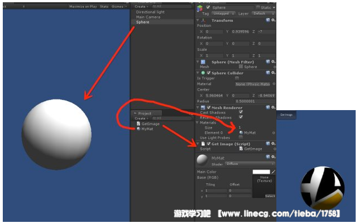Toggle the Static checkbox
Screen dimensions: 359x223
click(x=258, y=8)
